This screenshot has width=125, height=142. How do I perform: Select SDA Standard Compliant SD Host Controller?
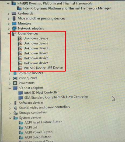pos(56,97)
